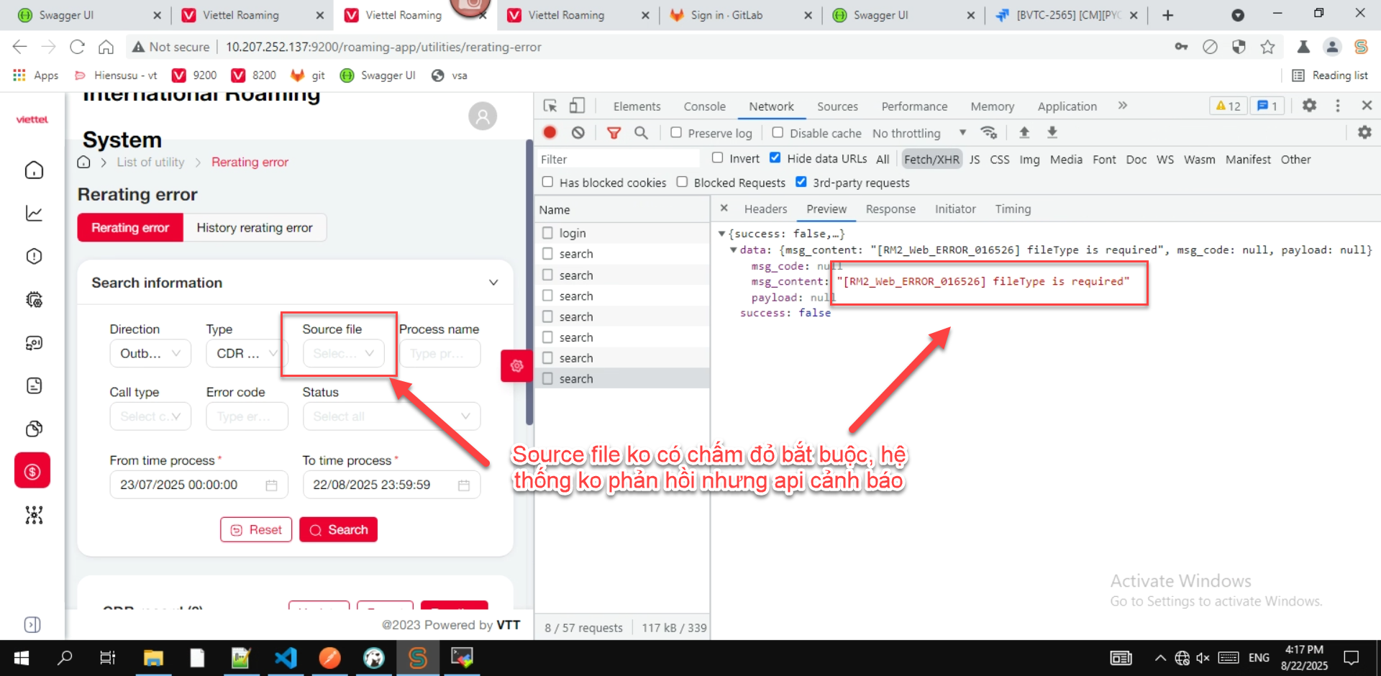Image resolution: width=1381 pixels, height=676 pixels.
Task: Clear the network log
Action: [578, 132]
